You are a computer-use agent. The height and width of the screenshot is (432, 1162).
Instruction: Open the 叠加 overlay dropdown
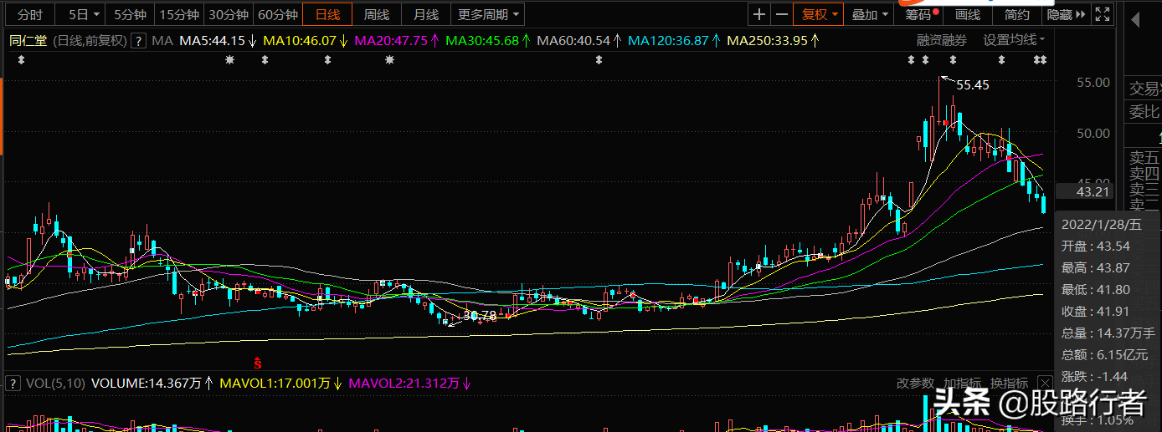click(870, 14)
